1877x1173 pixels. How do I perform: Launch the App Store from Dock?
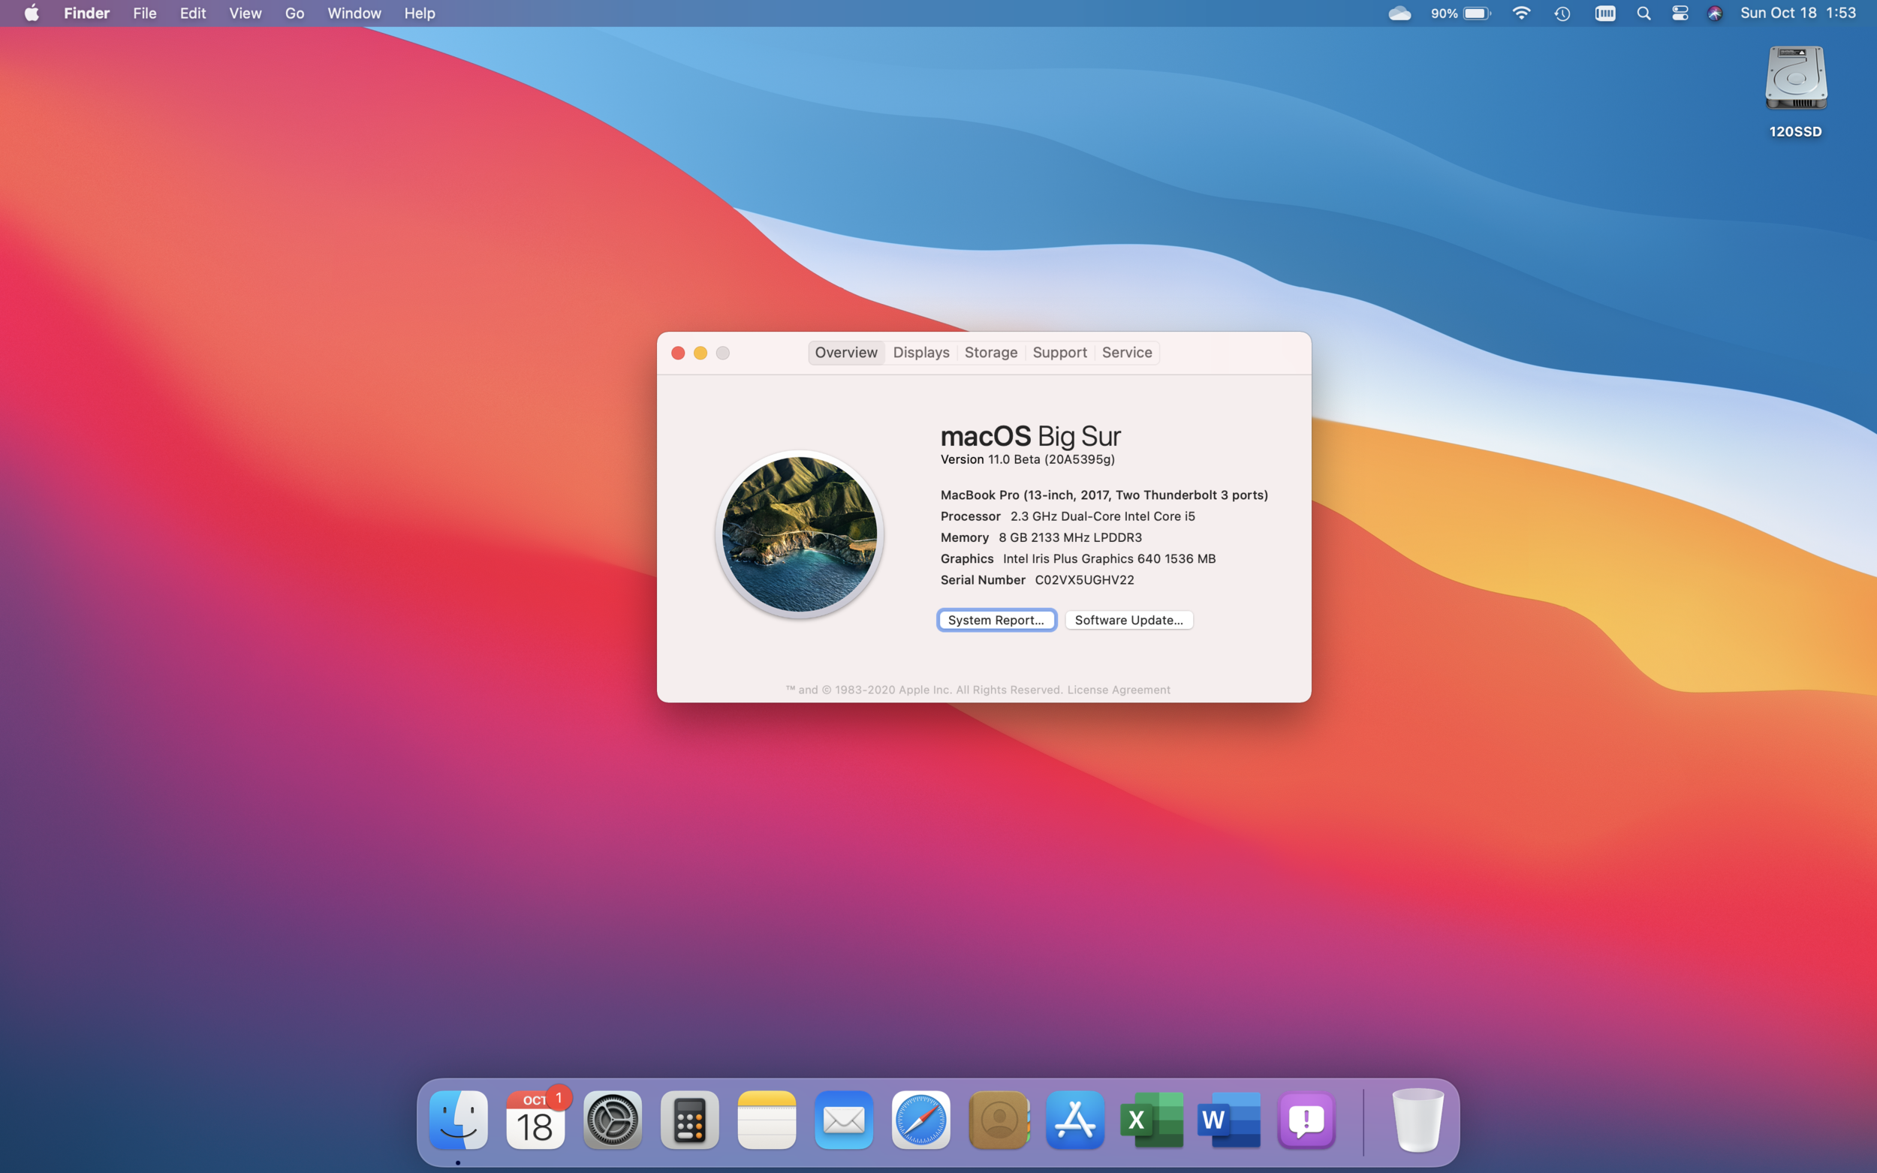click(1075, 1120)
